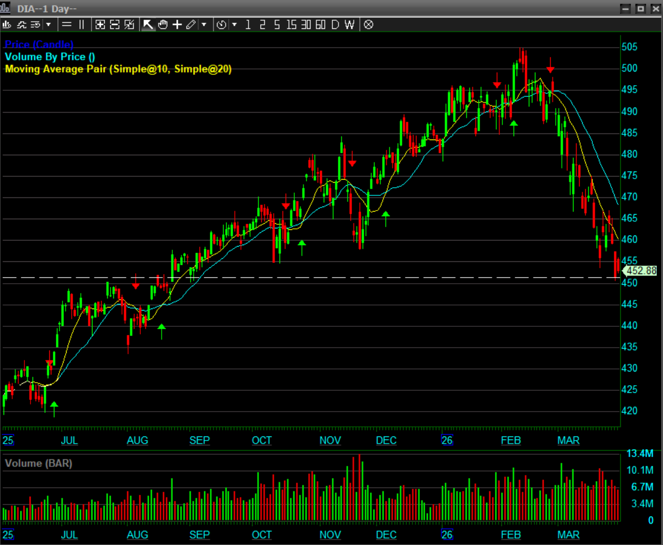The width and height of the screenshot is (663, 545).
Task: Select the arrow pointer tool
Action: pos(148,24)
